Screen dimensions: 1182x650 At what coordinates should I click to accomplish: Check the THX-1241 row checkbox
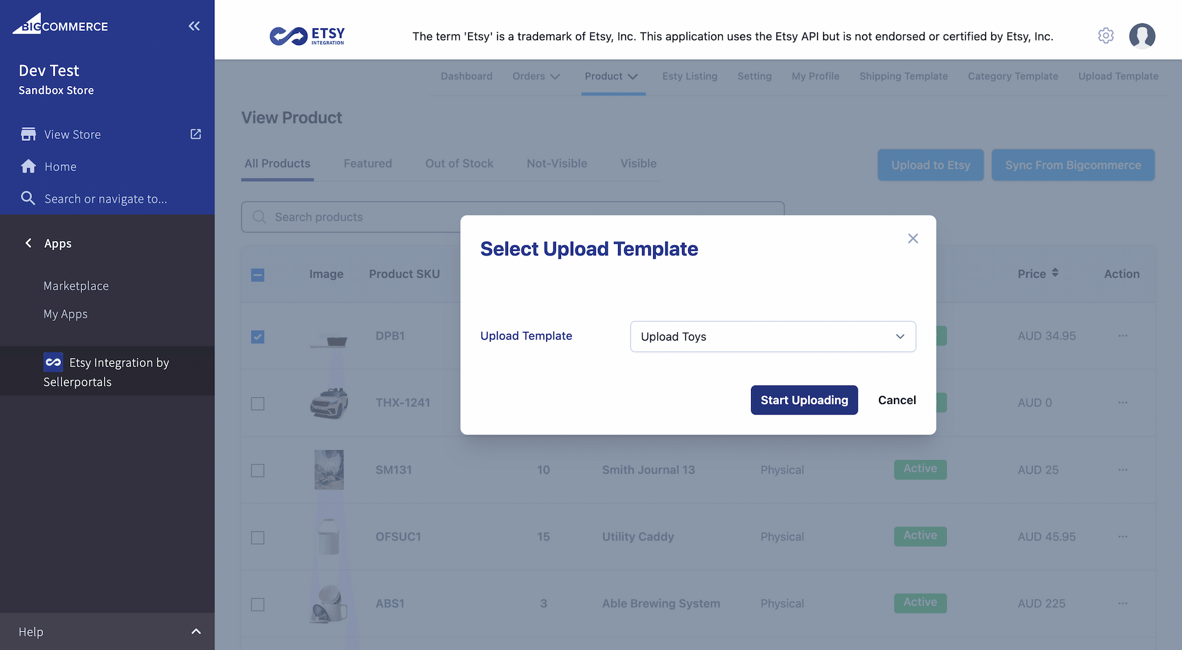(x=258, y=404)
